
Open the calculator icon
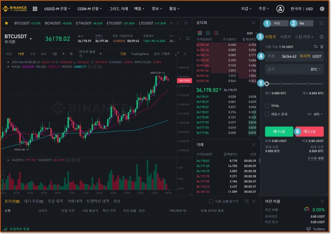tap(322, 47)
